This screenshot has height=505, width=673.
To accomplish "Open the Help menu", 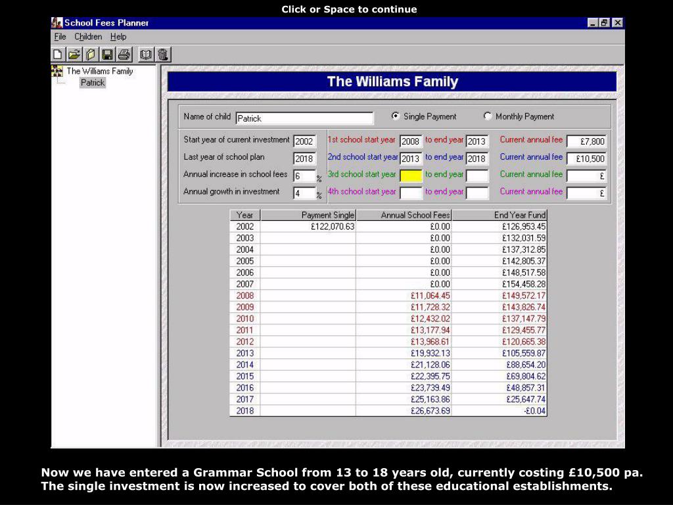I will [x=118, y=37].
